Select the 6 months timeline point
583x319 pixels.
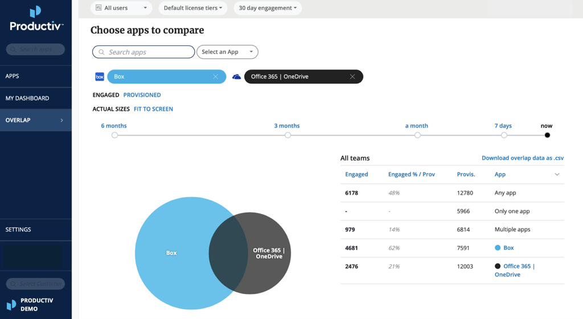[x=114, y=135]
